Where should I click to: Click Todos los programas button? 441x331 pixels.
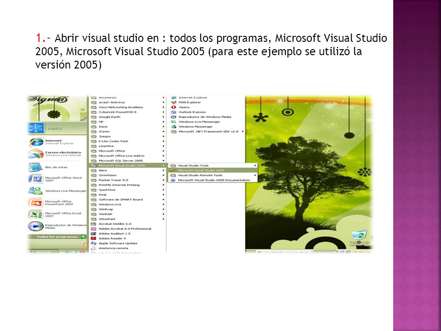coord(57,237)
